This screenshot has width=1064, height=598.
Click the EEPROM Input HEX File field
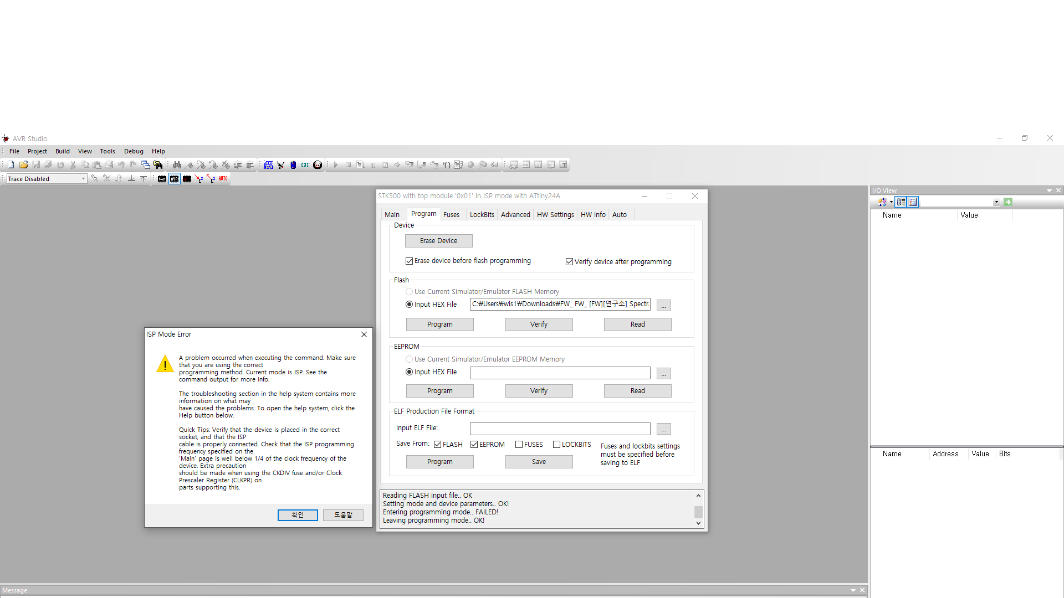(x=560, y=373)
